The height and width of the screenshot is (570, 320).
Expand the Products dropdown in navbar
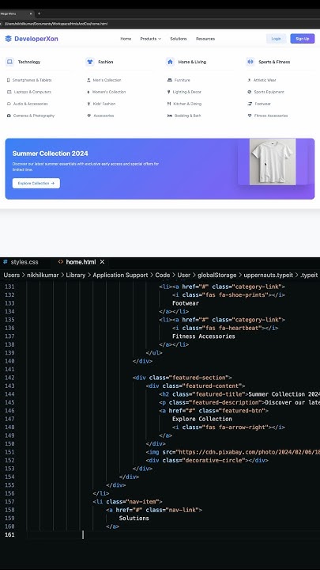point(151,39)
